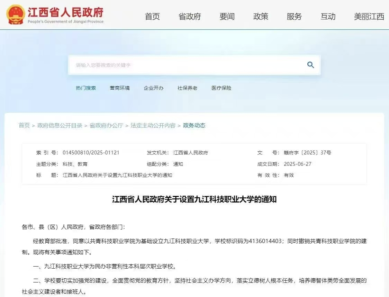Viewport: 389px width, 297px height.
Task: Return to 首页 via the breadcrumb
Action: click(24, 126)
